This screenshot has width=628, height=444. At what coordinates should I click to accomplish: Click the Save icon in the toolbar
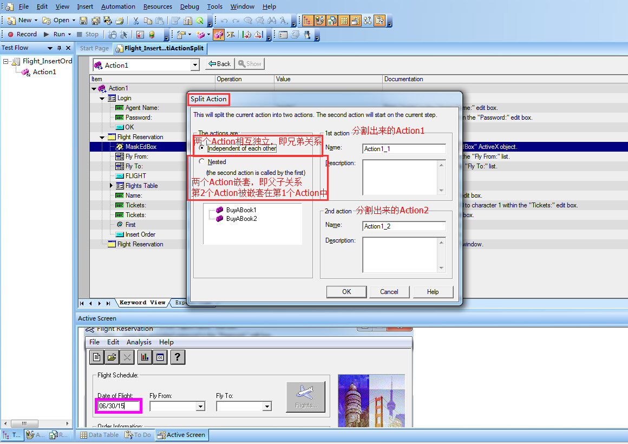point(83,21)
